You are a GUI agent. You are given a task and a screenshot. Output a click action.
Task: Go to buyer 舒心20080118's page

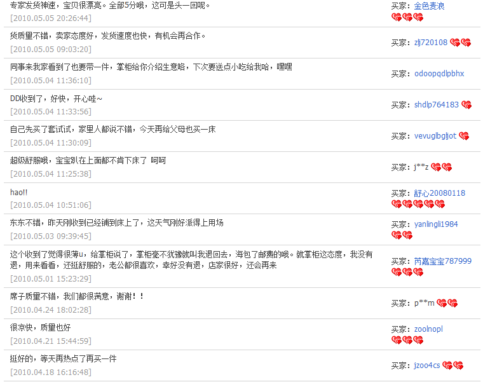(x=440, y=193)
